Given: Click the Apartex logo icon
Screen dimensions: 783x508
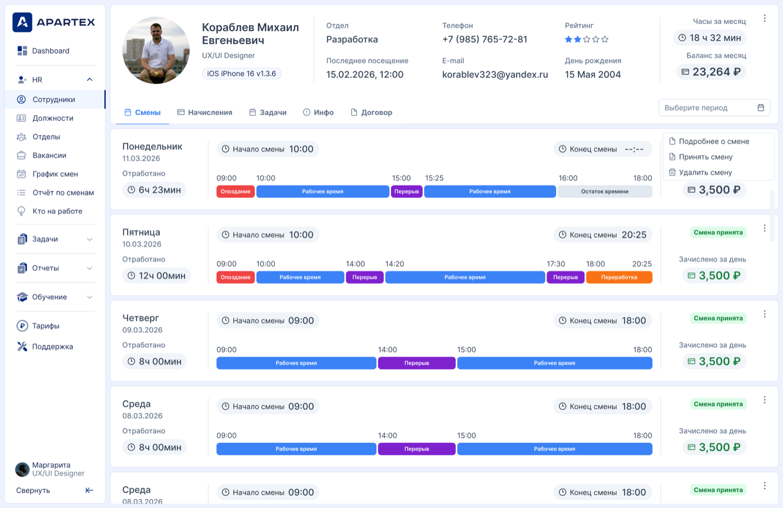Looking at the screenshot, I should click(x=22, y=22).
